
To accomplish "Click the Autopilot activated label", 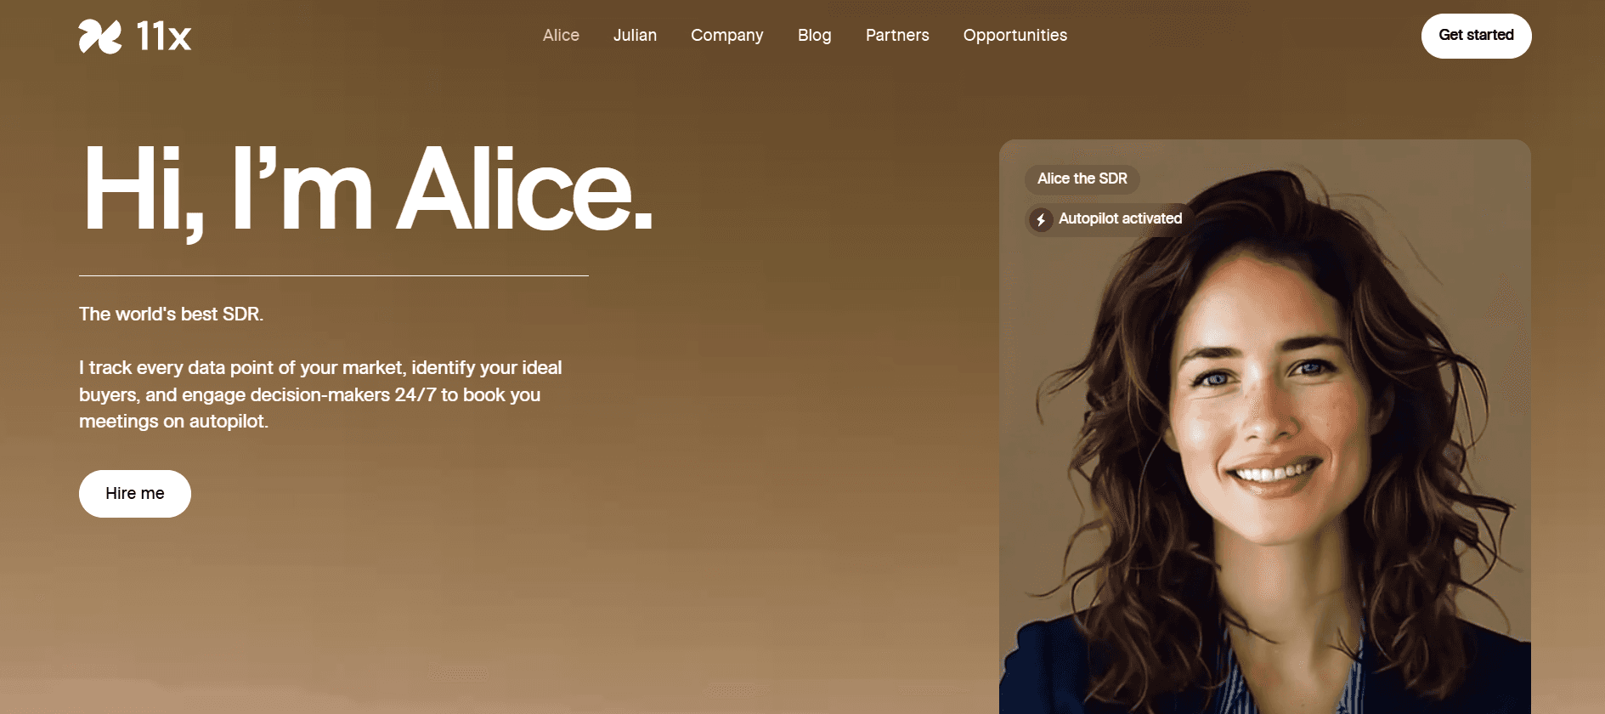I will pyautogui.click(x=1120, y=218).
